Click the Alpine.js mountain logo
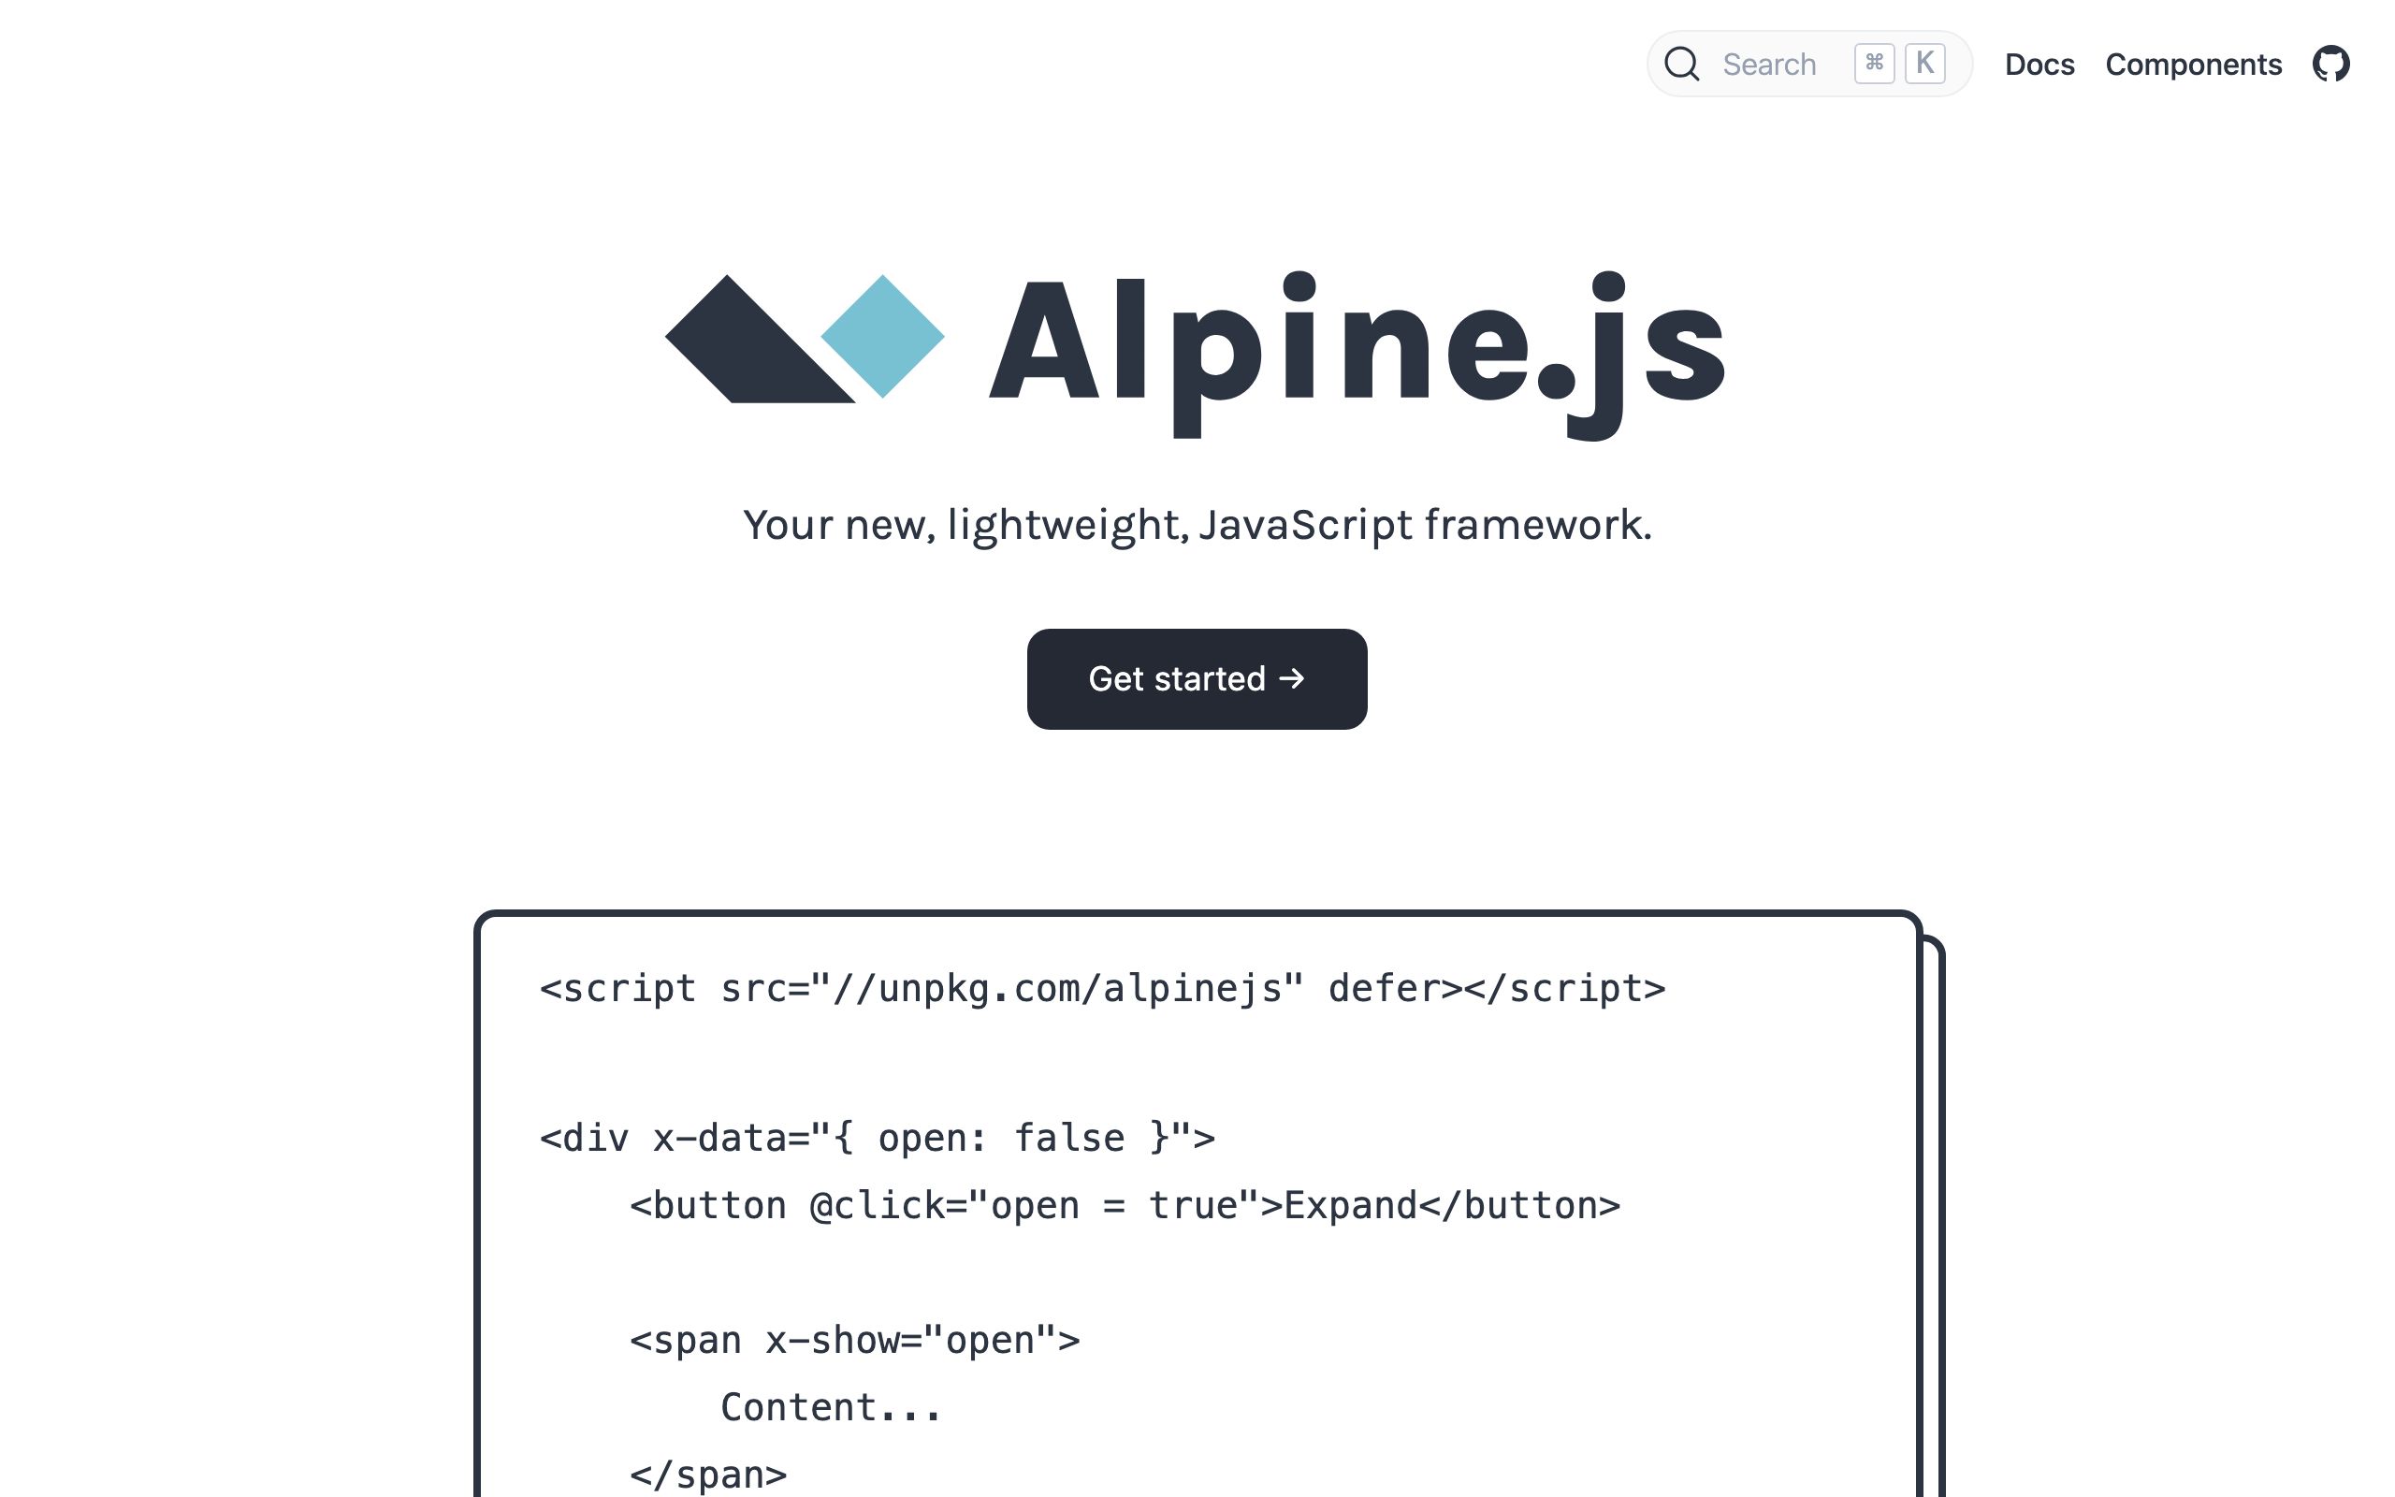This screenshot has height=1497, width=2395. point(805,338)
